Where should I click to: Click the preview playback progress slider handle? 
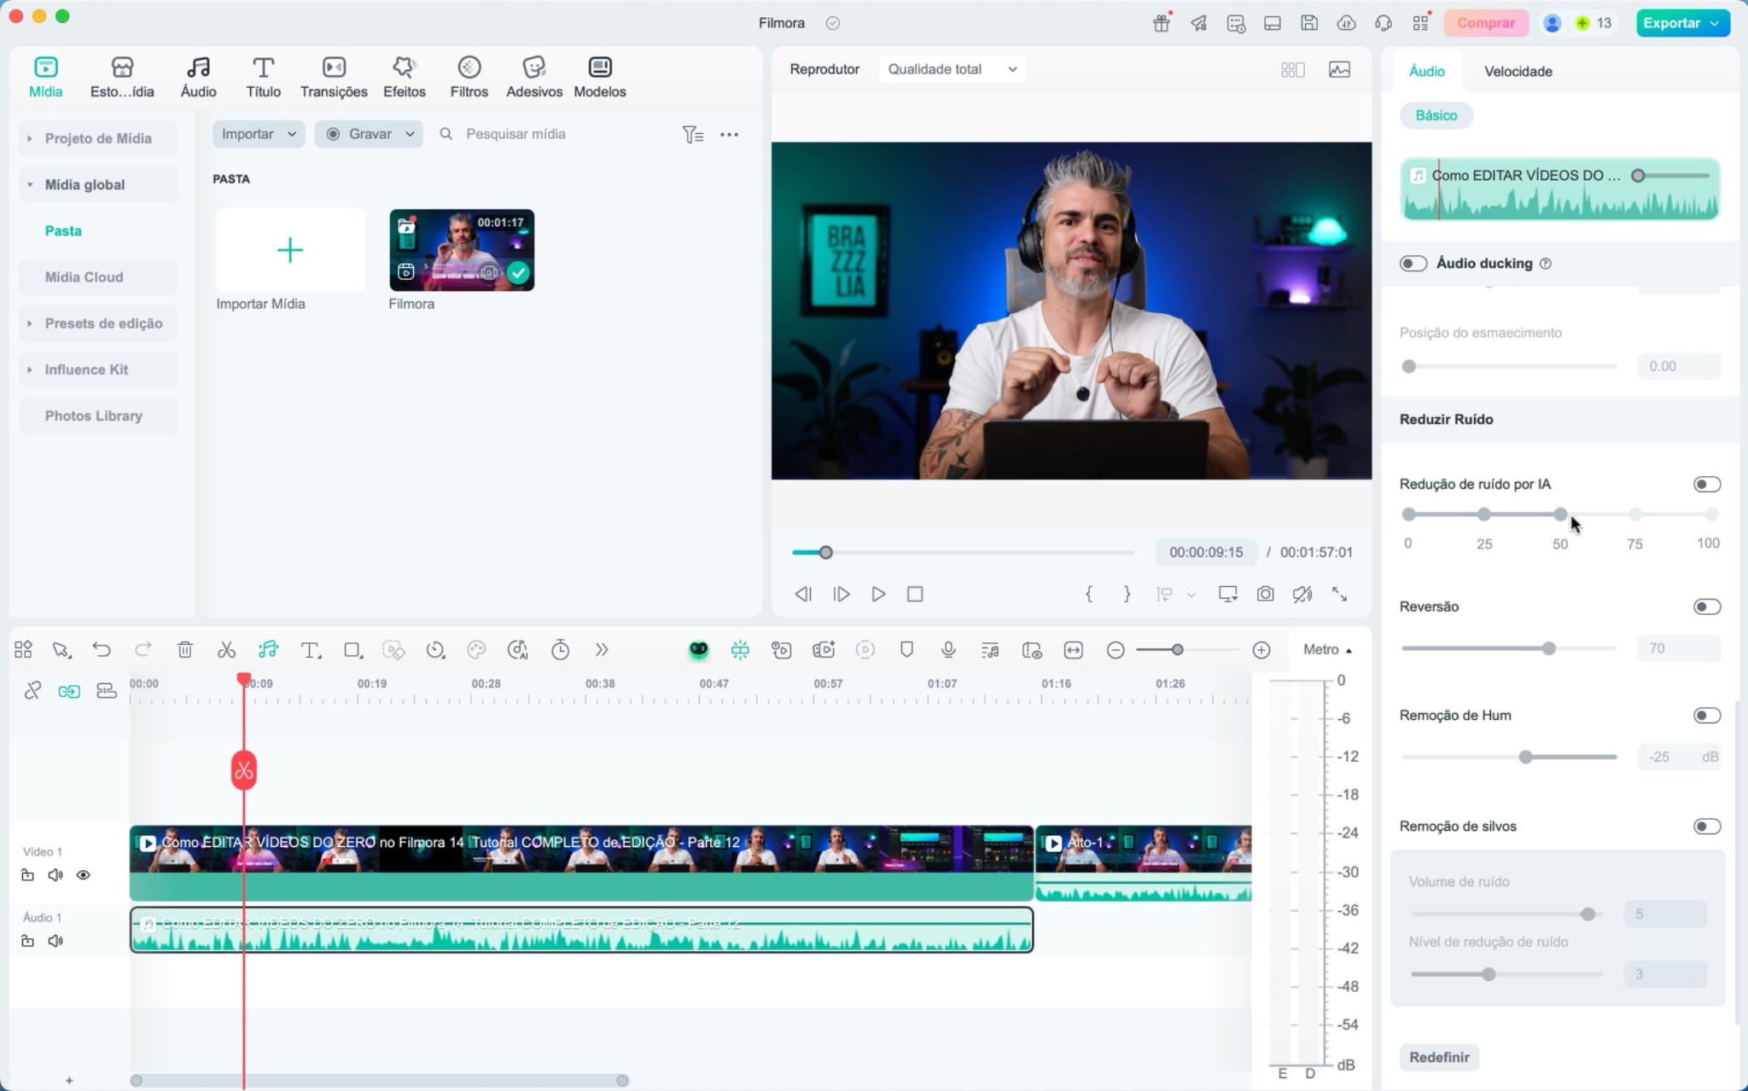pos(825,553)
